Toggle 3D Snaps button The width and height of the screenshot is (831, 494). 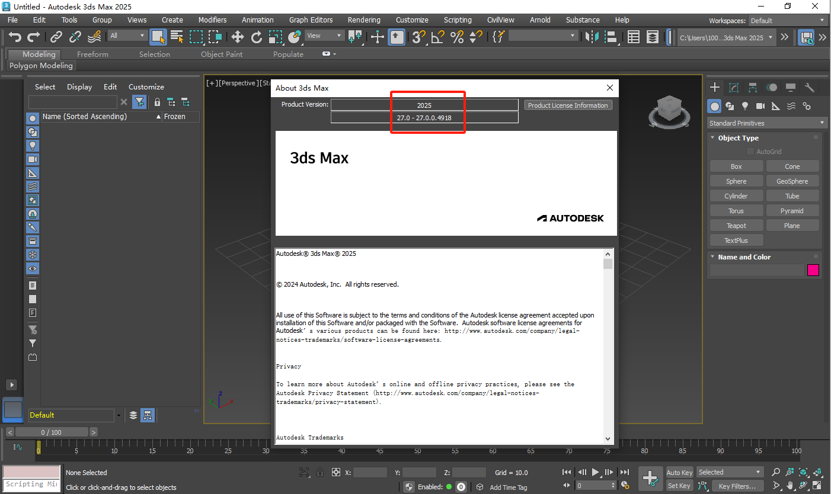419,37
